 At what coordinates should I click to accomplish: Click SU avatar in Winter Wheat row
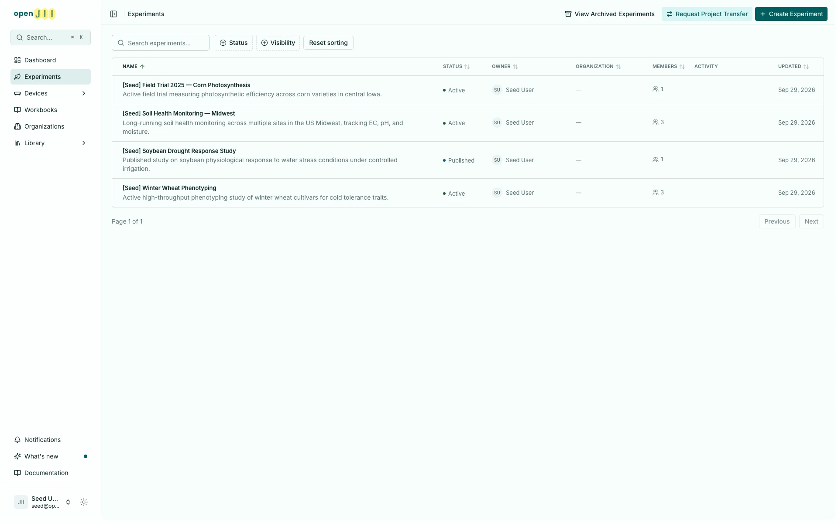coord(497,193)
